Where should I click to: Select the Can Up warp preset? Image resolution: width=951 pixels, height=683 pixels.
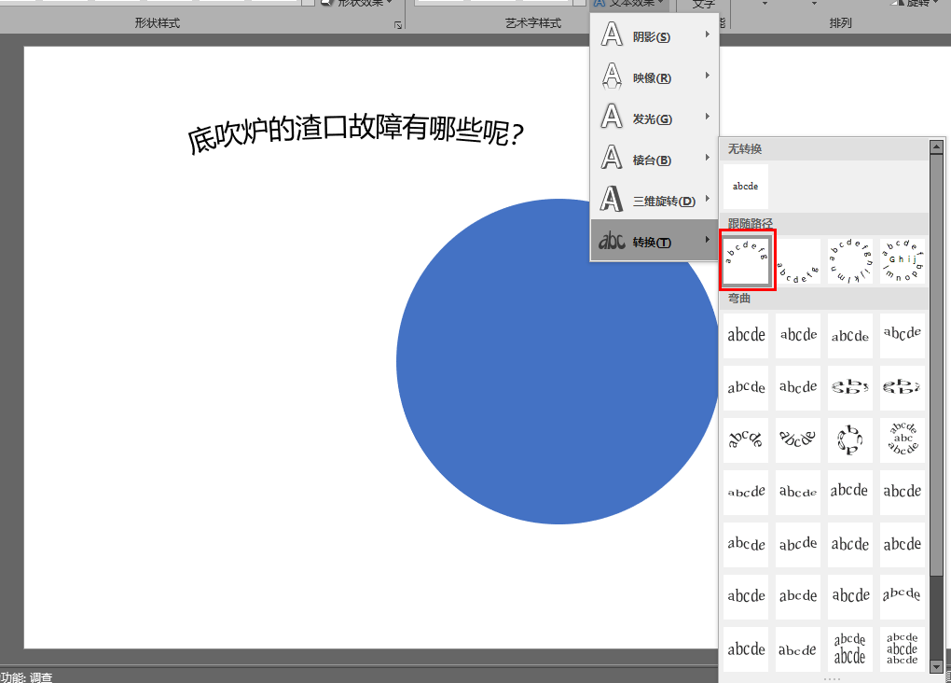[x=850, y=493]
